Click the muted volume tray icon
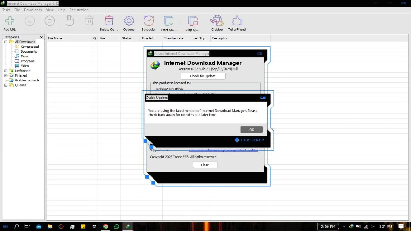Image resolution: width=411 pixels, height=231 pixels. coord(373,227)
